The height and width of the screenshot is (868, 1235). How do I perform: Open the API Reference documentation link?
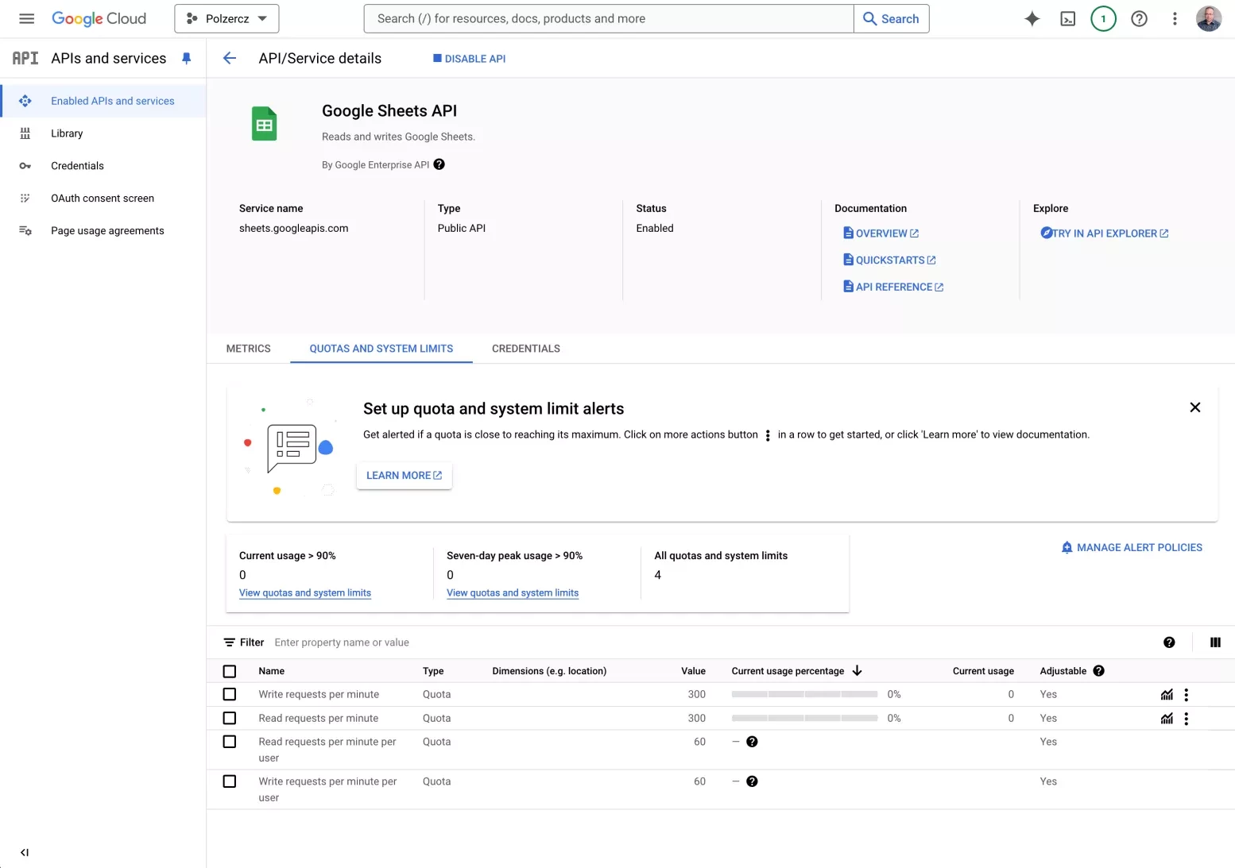coord(893,287)
